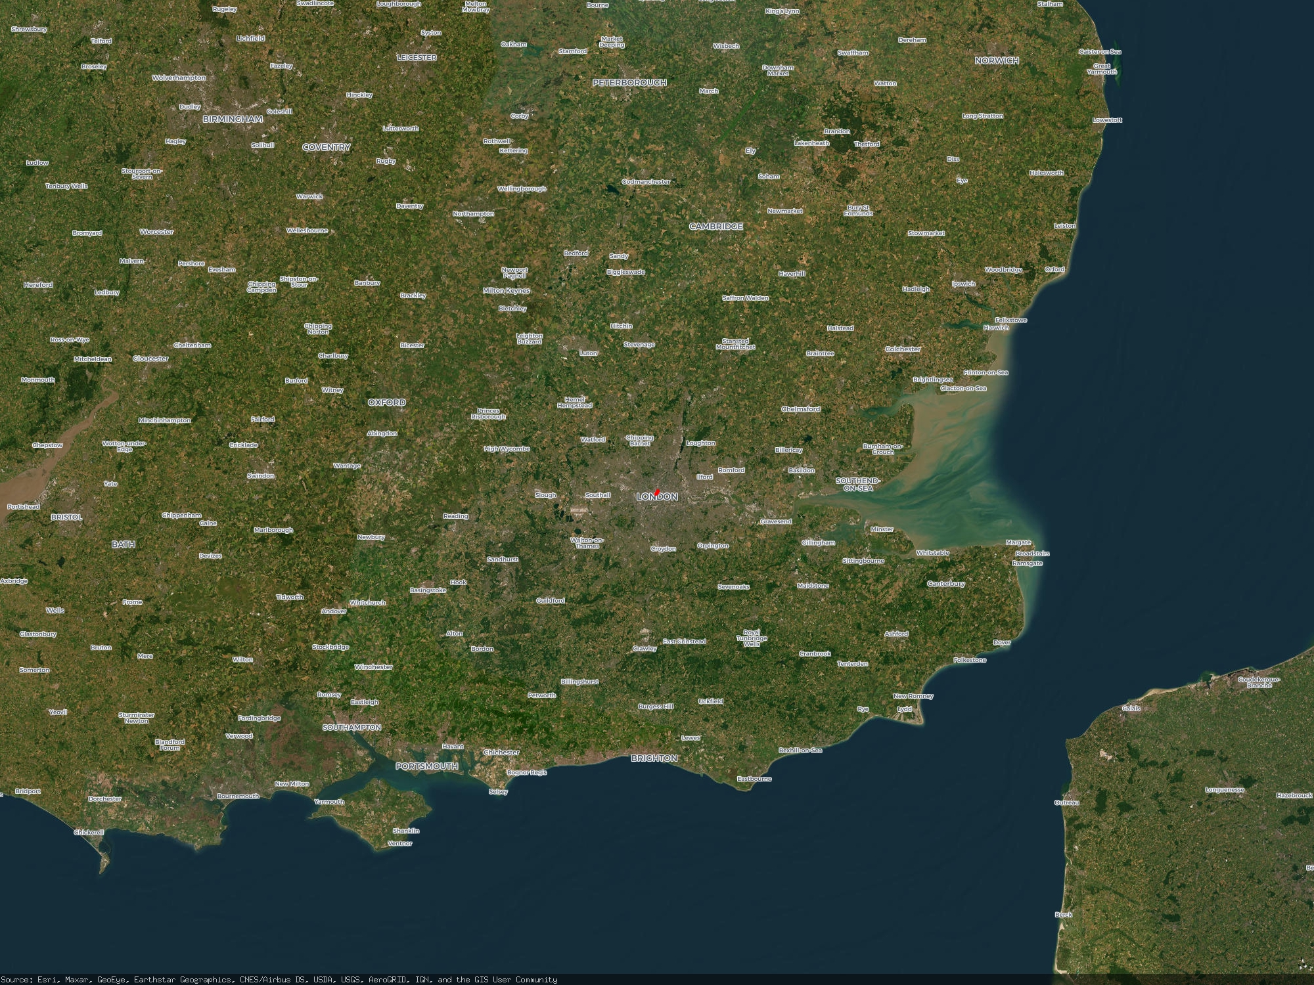Select the COVENTRY city label
This screenshot has width=1314, height=985.
tap(326, 148)
